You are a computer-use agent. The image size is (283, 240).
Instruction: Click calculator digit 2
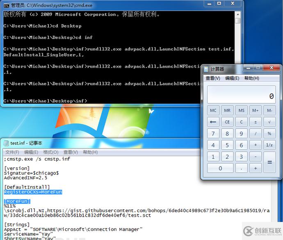pos(227,157)
